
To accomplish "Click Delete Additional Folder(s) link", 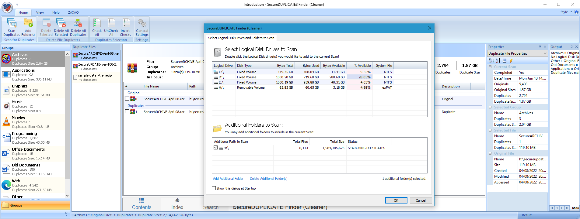I will 268,179.
